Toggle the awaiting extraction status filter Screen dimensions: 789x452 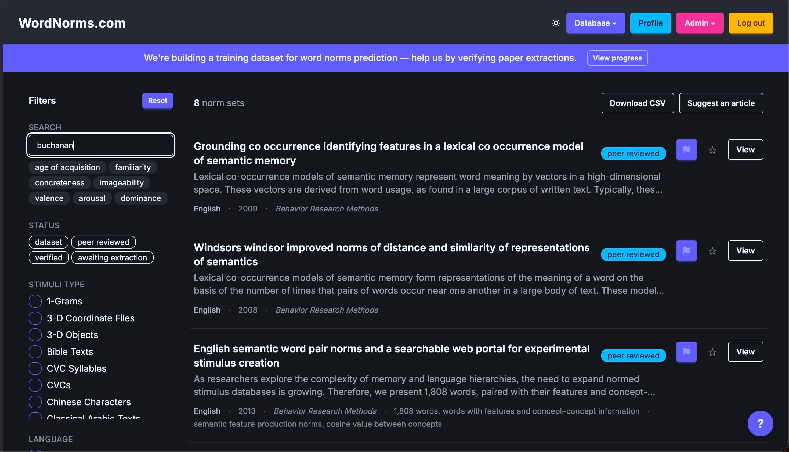(x=112, y=258)
